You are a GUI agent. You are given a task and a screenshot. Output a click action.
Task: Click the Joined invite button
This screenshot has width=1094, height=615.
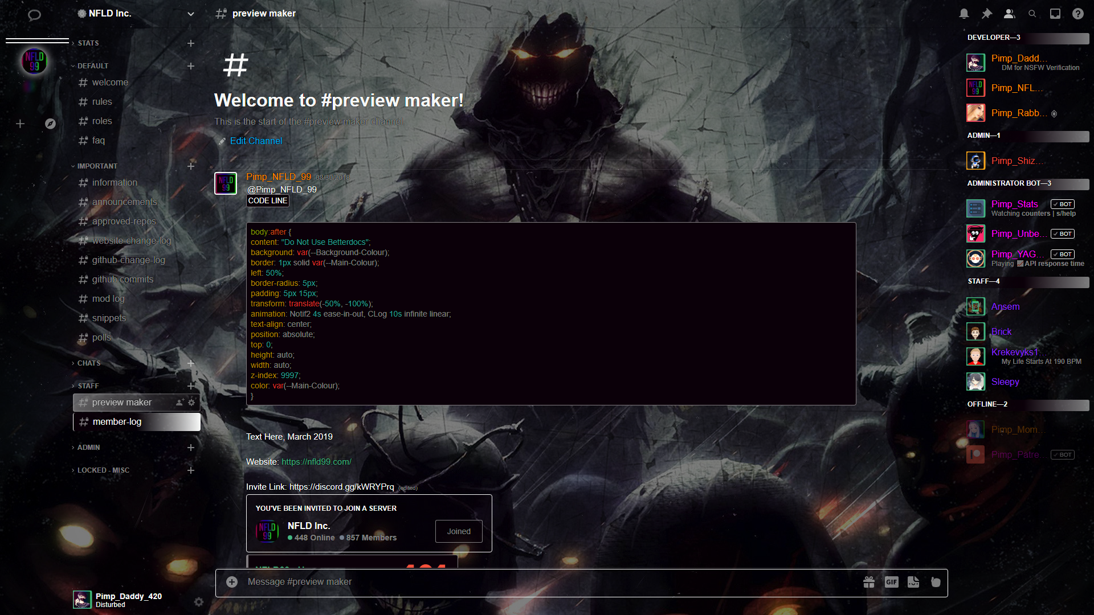(458, 531)
